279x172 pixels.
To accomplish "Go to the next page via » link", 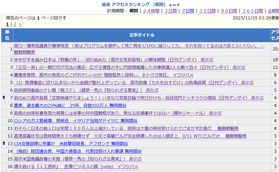I will coord(20,24).
